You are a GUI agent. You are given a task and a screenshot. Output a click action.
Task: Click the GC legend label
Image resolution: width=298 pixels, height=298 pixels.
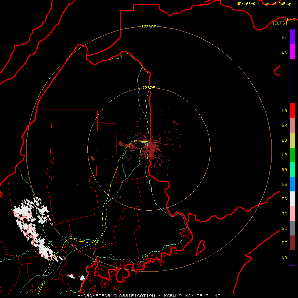click(x=284, y=228)
